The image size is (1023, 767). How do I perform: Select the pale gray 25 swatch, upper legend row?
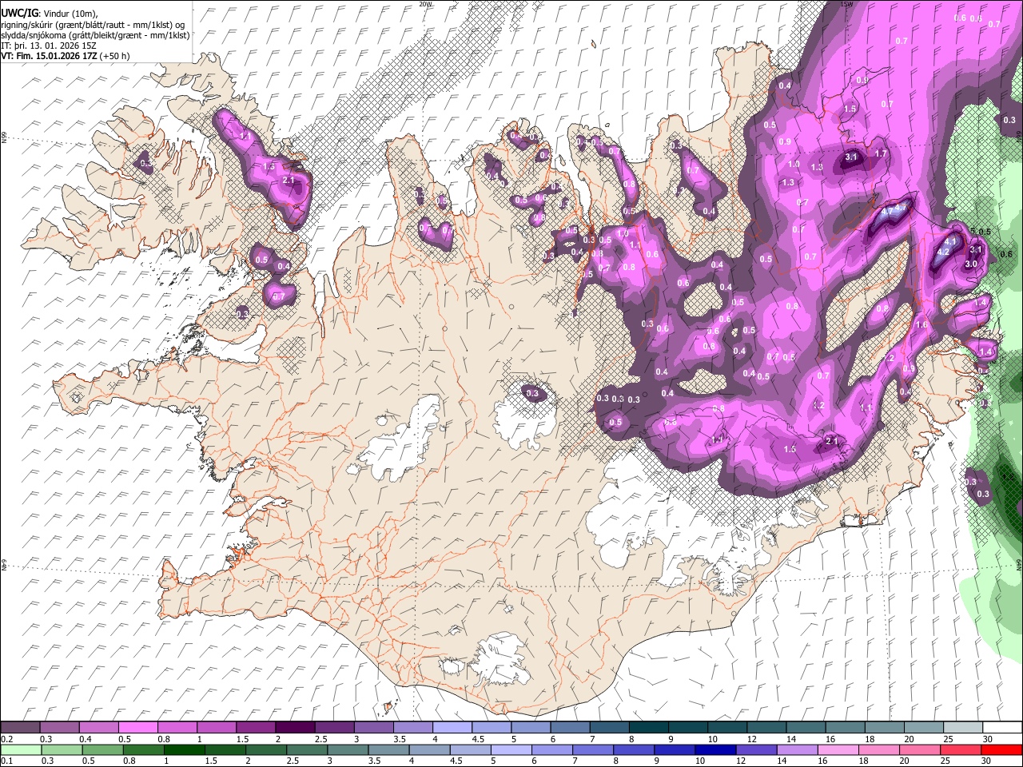(961, 727)
